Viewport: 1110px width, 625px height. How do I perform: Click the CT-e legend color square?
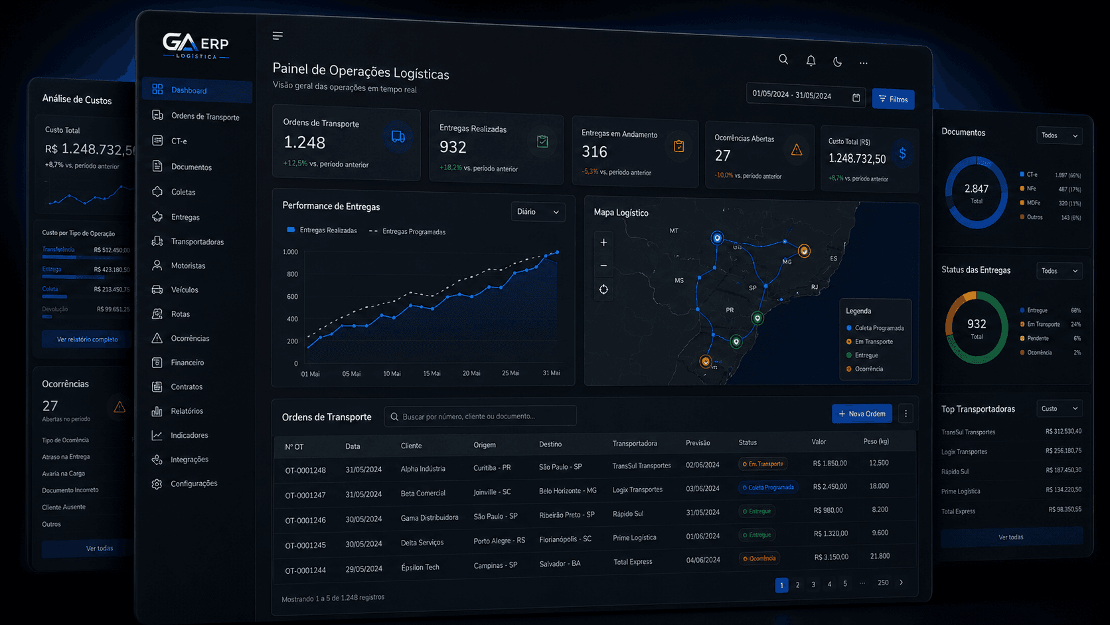[x=1022, y=174]
